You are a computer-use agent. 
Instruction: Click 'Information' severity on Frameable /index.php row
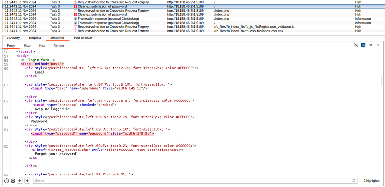363,19
